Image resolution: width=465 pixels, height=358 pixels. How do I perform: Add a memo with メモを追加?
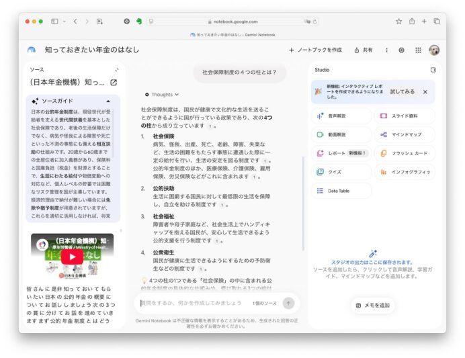(373, 306)
